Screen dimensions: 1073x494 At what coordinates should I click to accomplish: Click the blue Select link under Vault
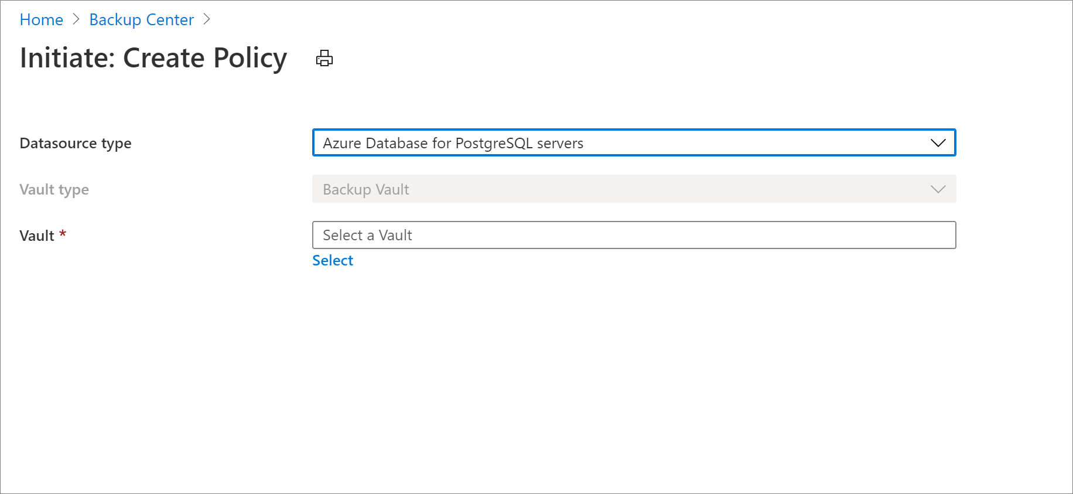pos(332,260)
